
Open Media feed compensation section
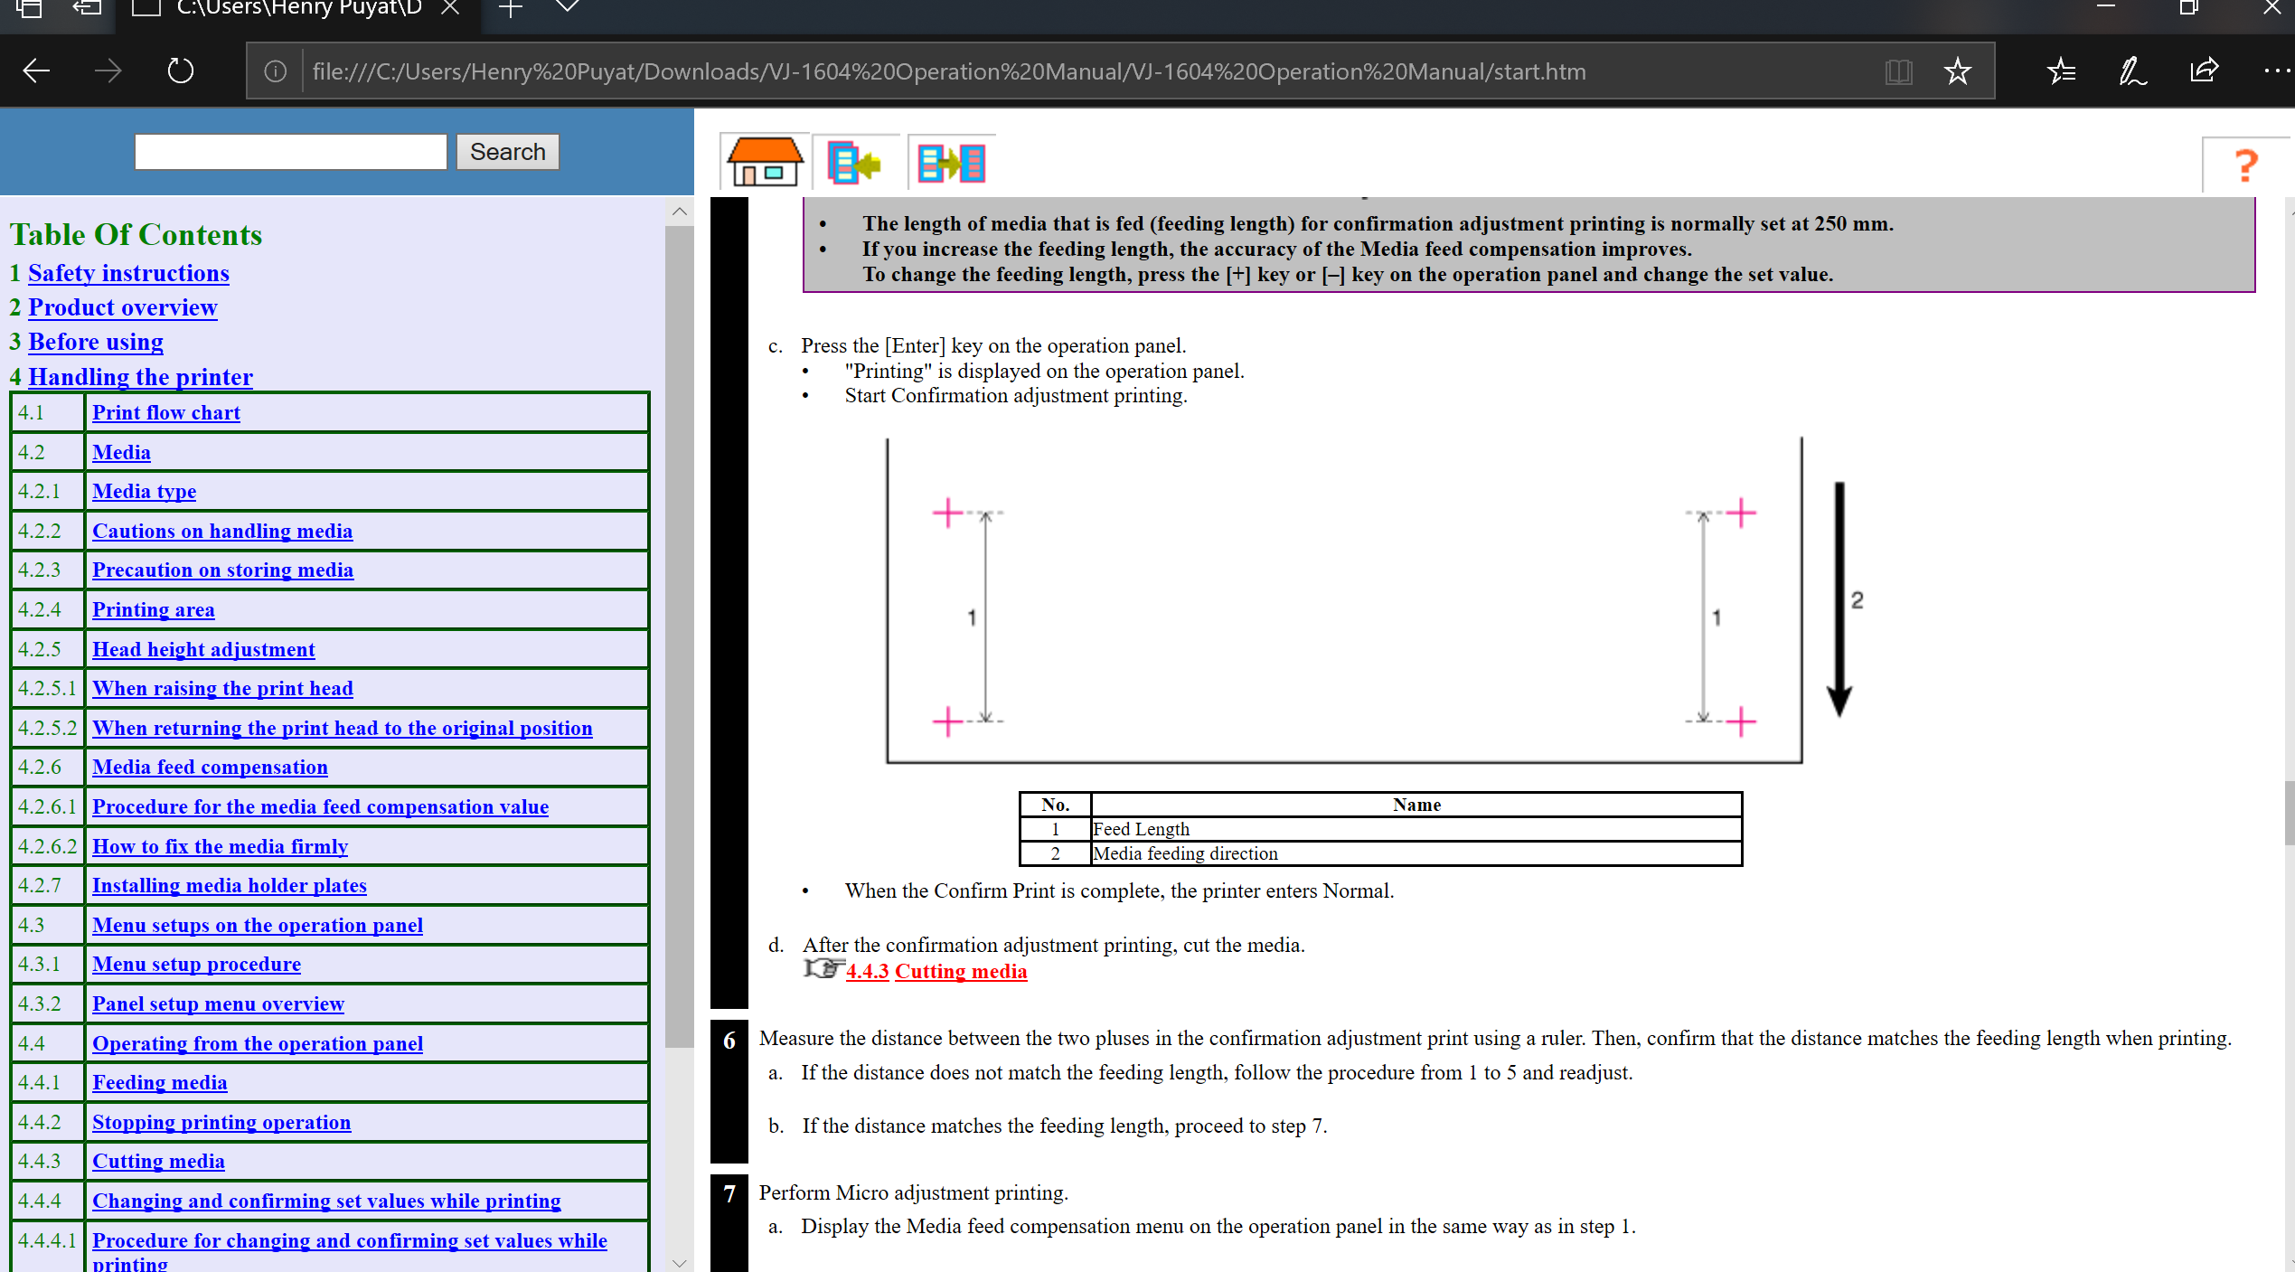click(210, 767)
